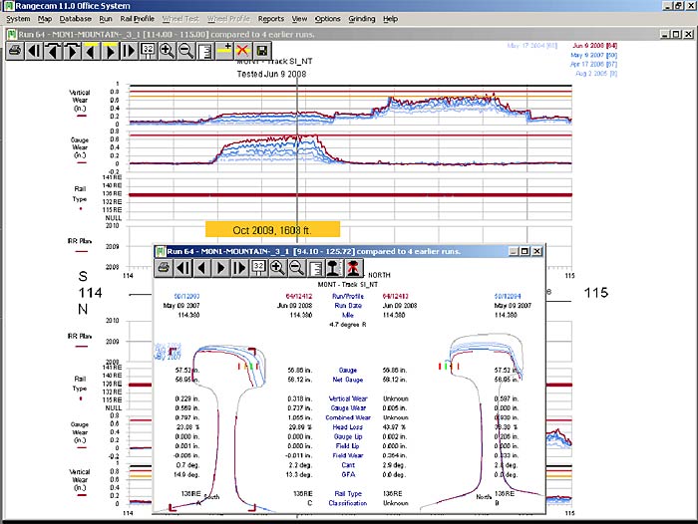The width and height of the screenshot is (698, 524).
Task: Close the rail profile comparison window
Action: pos(537,251)
